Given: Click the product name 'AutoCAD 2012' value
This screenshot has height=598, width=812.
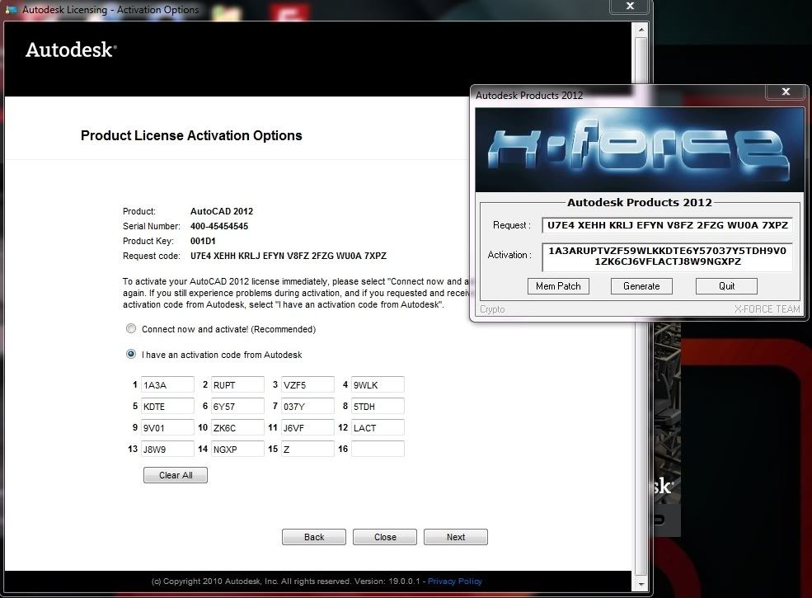Looking at the screenshot, I should click(x=222, y=211).
